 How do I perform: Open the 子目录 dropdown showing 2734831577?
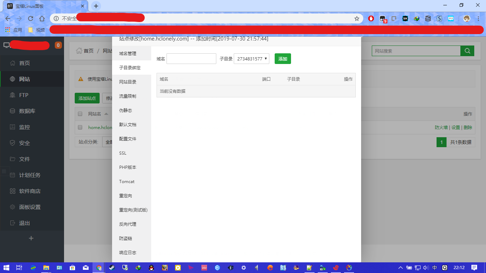click(252, 59)
